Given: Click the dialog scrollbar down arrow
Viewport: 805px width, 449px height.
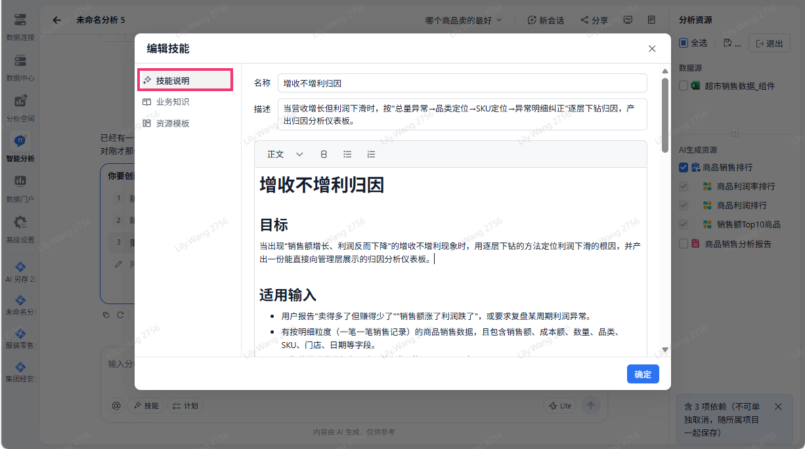Looking at the screenshot, I should (665, 350).
